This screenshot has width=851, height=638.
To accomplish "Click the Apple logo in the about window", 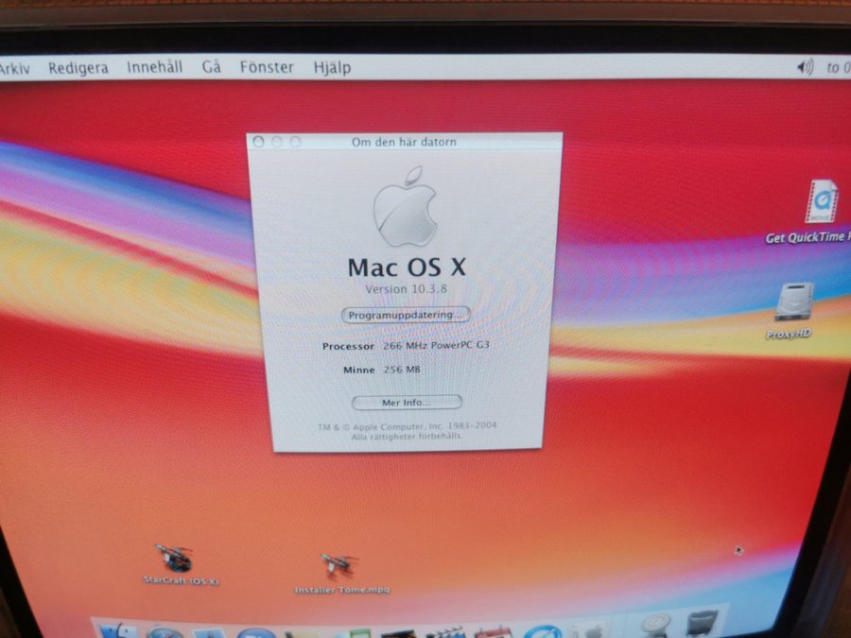I will coord(405,206).
